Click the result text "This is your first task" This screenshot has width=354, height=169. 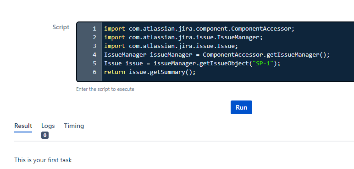[43, 160]
